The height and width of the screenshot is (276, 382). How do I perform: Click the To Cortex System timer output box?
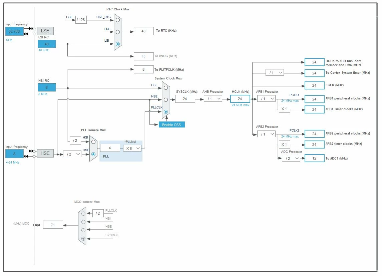(x=314, y=73)
